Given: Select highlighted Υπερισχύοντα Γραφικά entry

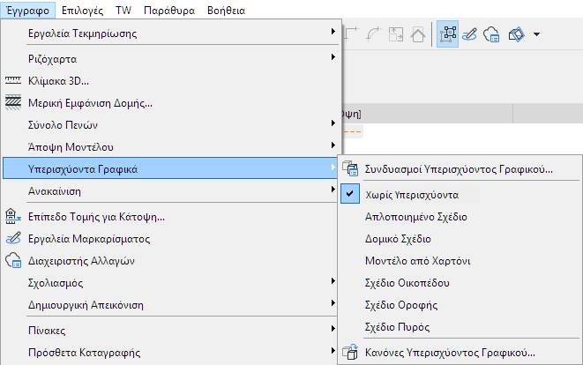Looking at the screenshot, I should [x=171, y=168].
